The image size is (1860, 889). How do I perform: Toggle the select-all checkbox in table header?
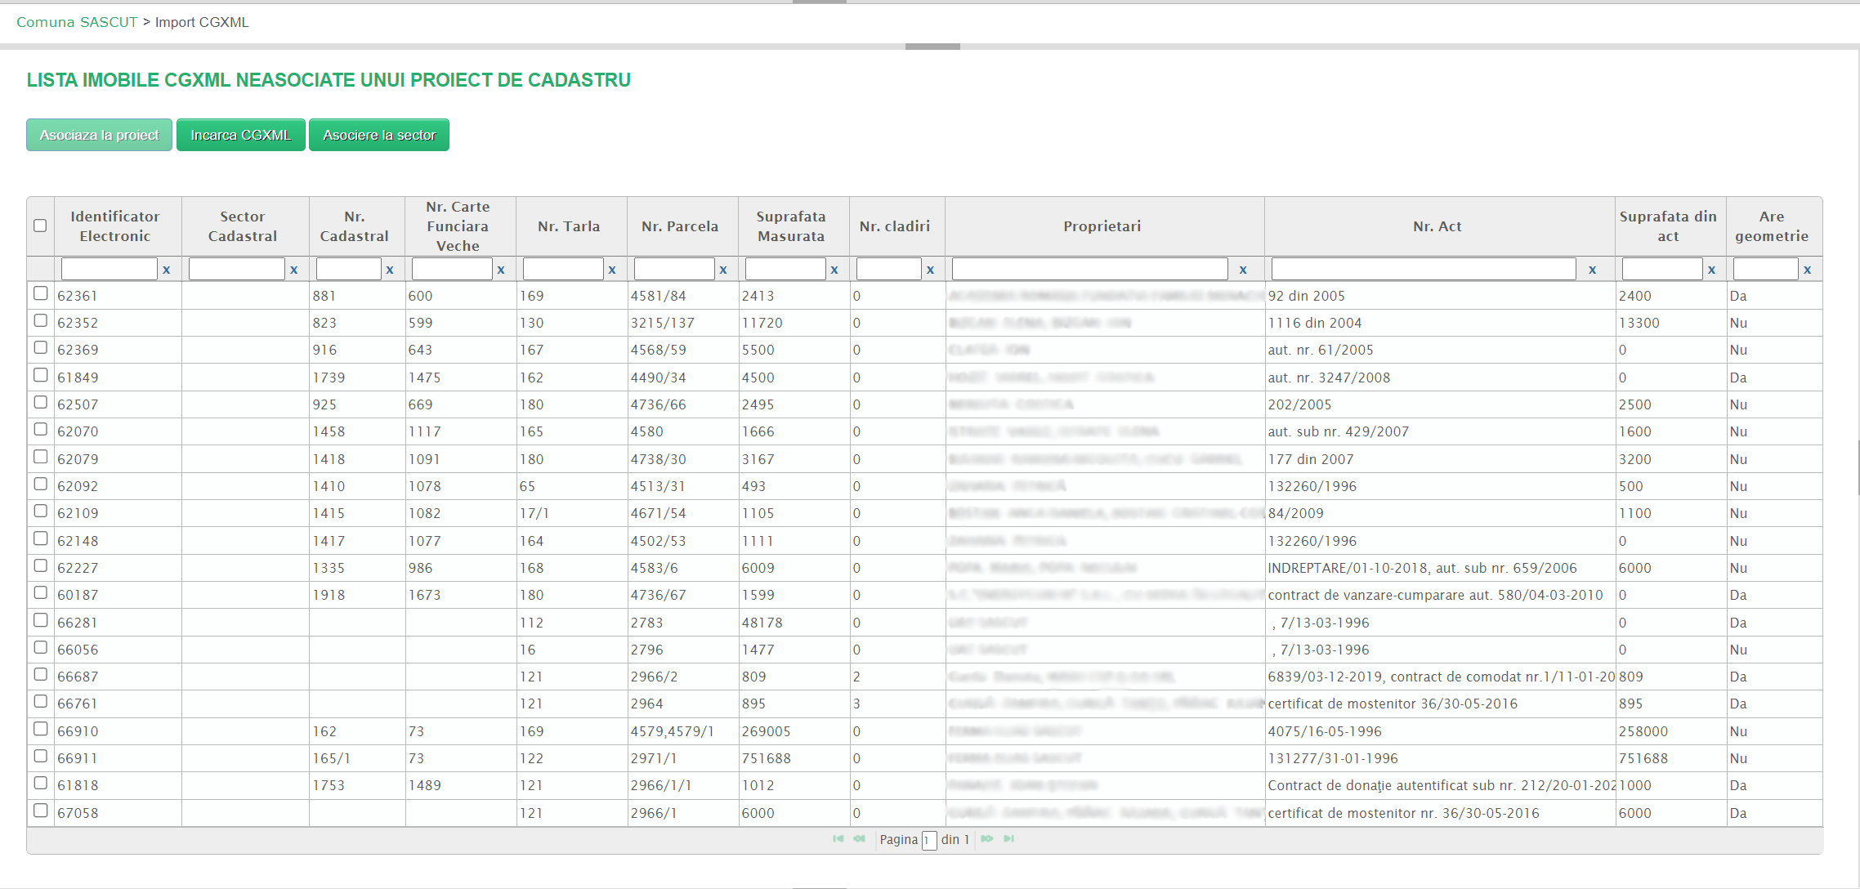pos(40,226)
